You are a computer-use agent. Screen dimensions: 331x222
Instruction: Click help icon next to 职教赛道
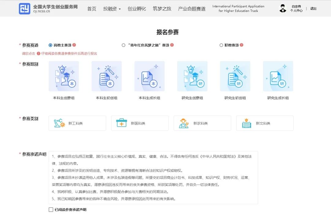click(x=242, y=45)
